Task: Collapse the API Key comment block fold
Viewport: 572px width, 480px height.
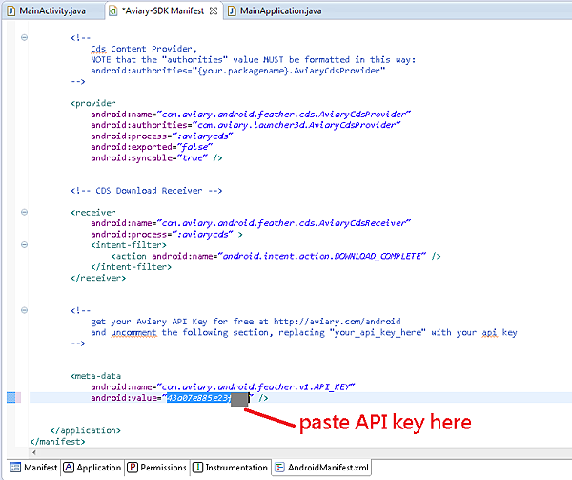Action: [24, 310]
